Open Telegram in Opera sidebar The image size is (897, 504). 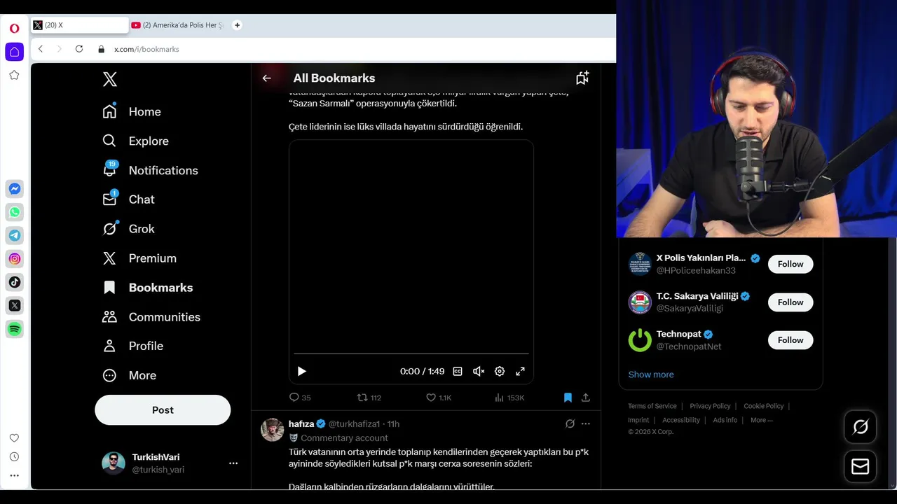pos(15,235)
